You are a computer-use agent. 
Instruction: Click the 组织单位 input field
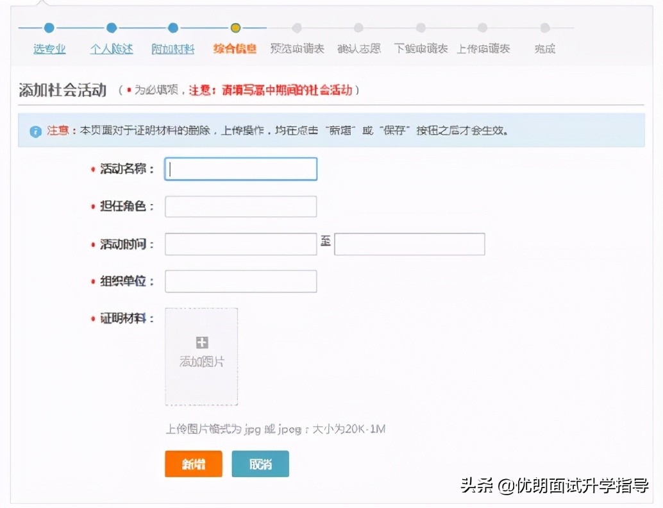240,282
